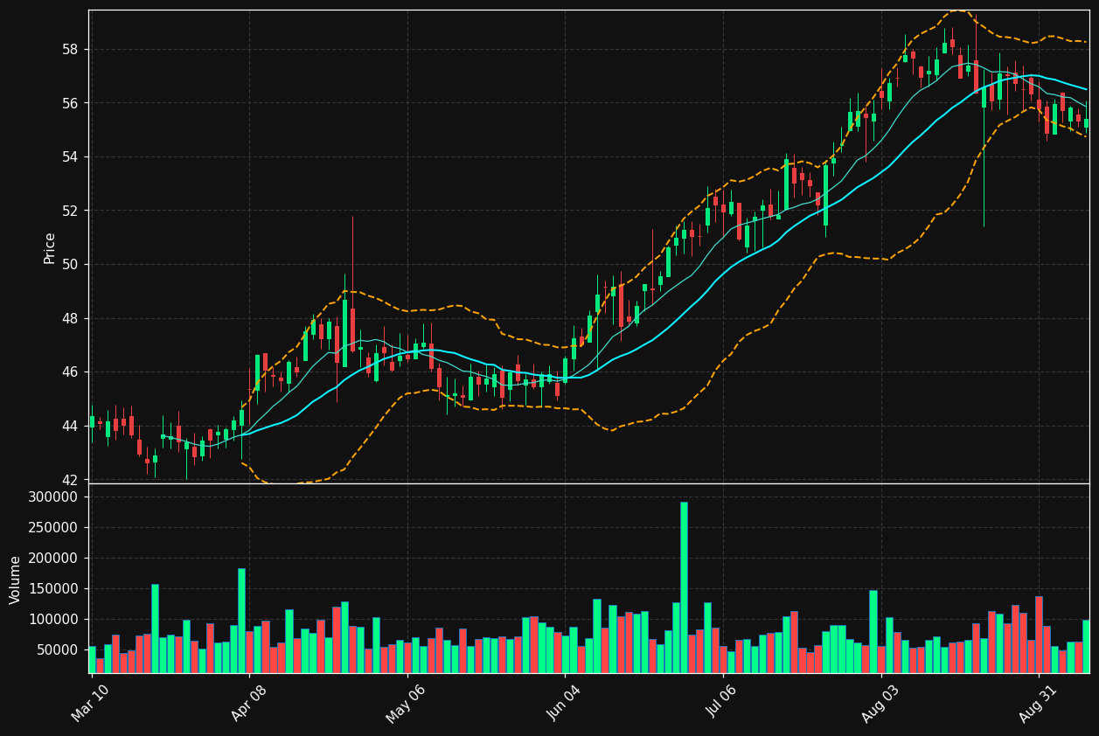1099x736 pixels.
Task: Select the 56 price axis tick
Action: (x=70, y=103)
